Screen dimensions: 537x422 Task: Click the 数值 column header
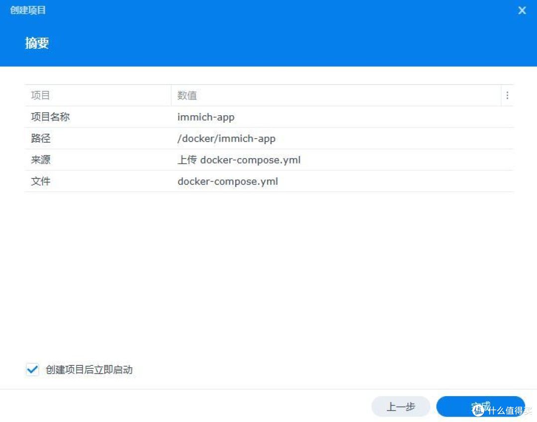pyautogui.click(x=187, y=95)
